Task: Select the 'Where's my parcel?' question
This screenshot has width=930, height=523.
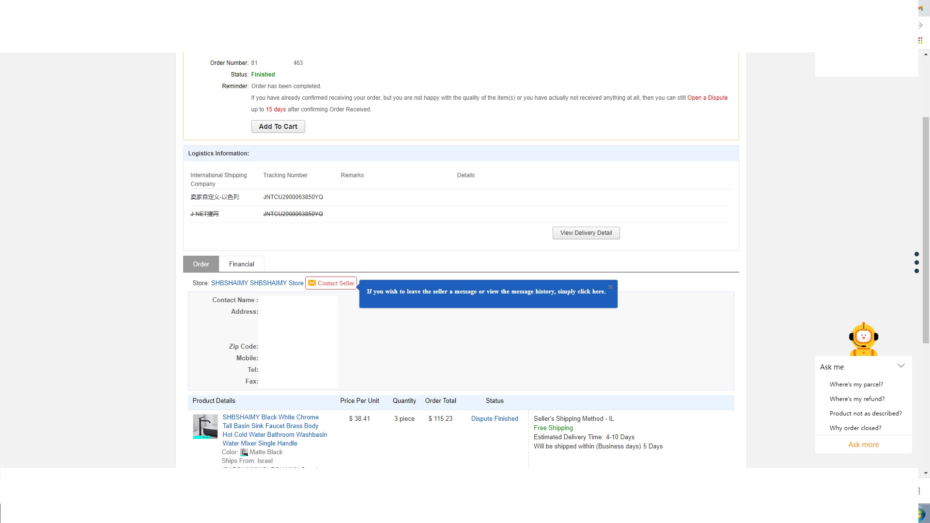Action: coord(856,385)
